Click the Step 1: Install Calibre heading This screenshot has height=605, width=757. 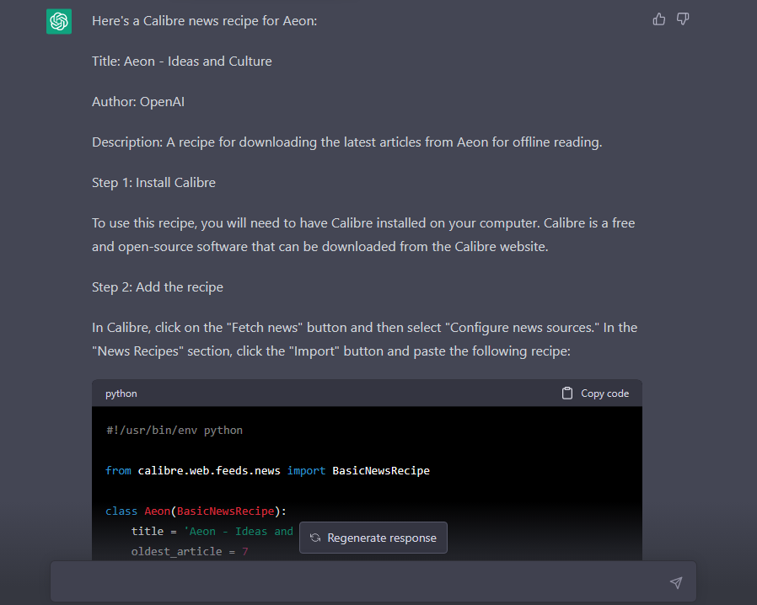click(x=153, y=183)
